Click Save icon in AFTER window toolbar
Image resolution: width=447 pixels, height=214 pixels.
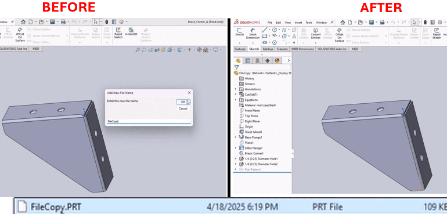tap(372, 22)
